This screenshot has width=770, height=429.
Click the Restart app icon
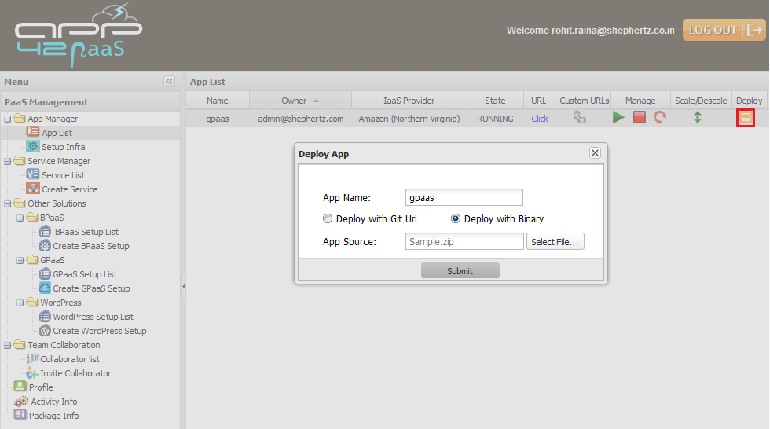(x=660, y=118)
